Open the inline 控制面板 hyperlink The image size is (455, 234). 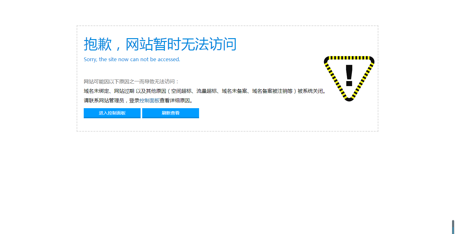point(149,101)
